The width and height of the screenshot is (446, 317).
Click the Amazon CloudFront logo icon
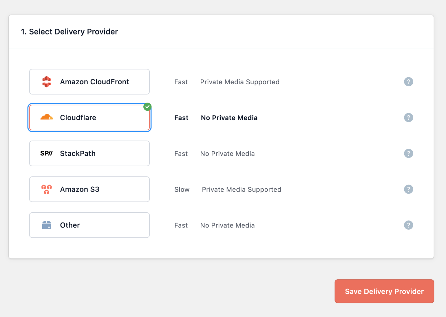[x=47, y=82]
